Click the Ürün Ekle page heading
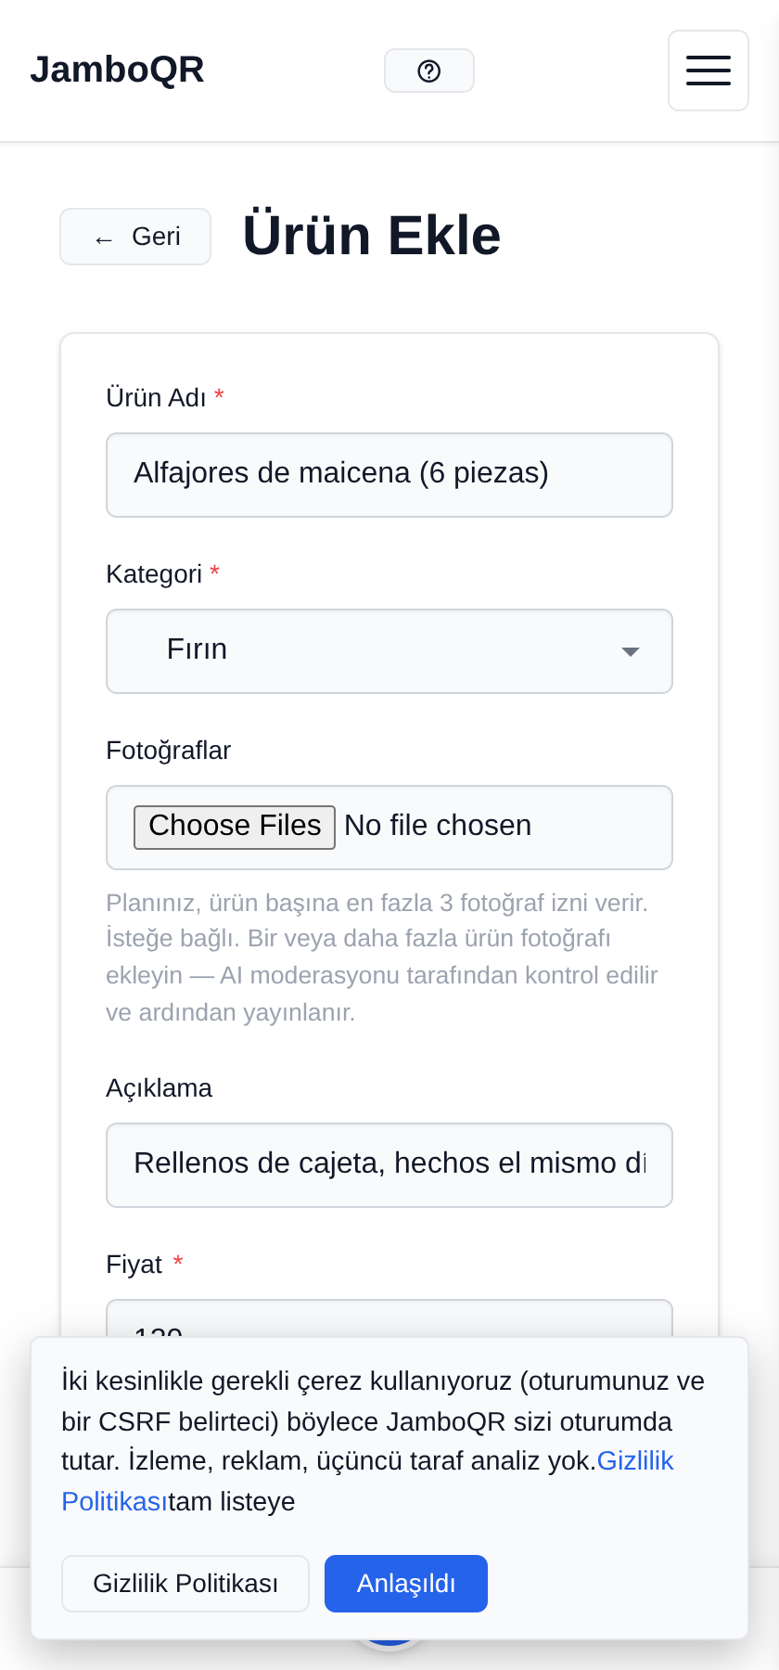Screen dimensions: 779x1670 click(372, 236)
